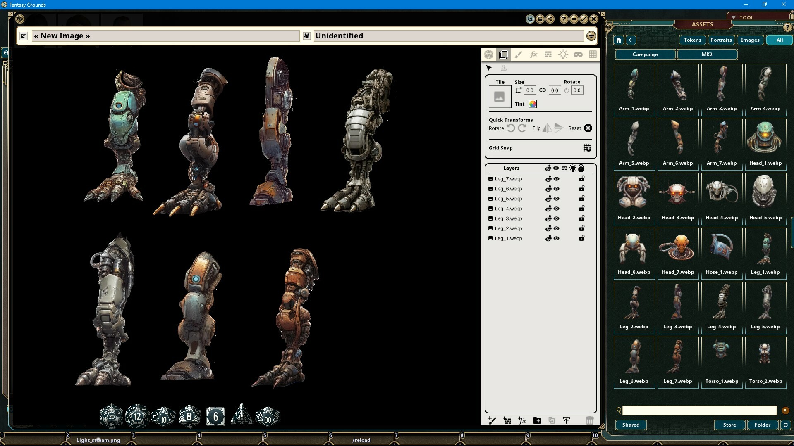Collapse the TOOL panel header

[733, 17]
